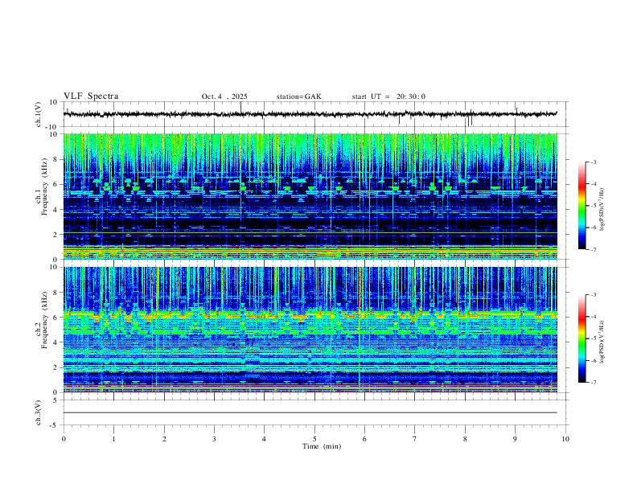Click the "VLF Spectra" title text
Screen dimensions: 637x492
pyautogui.click(x=91, y=96)
